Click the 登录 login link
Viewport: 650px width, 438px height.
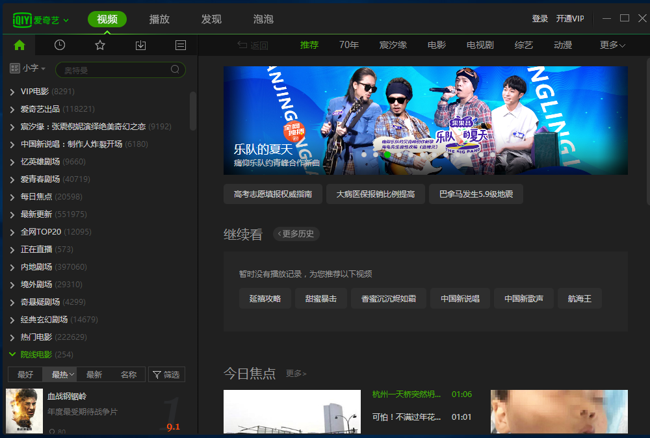(539, 19)
